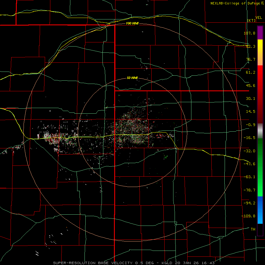Click the yellow-orange segment of the color bar
Image resolution: width=265 pixels, height=265 pixels.
[x=260, y=52]
